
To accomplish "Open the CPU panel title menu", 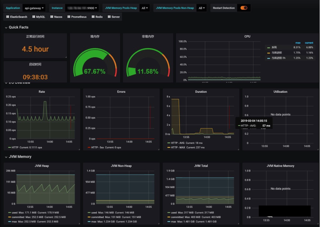I will point(247,36).
